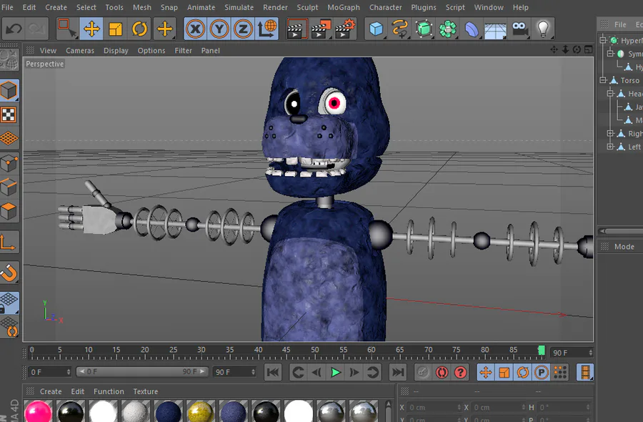Open the File menu
The height and width of the screenshot is (422, 643).
click(7, 7)
